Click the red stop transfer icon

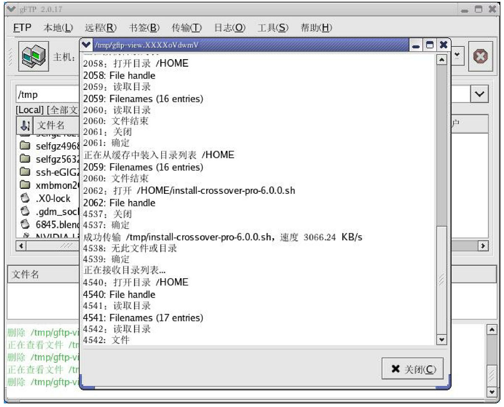(480, 56)
